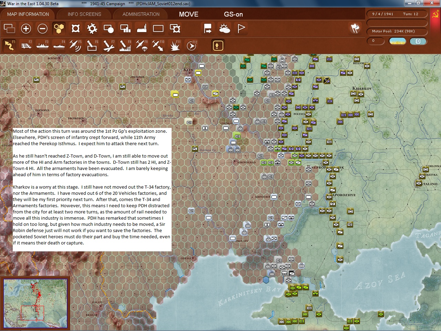
Task: Click the GS-on status label
Action: tap(233, 14)
